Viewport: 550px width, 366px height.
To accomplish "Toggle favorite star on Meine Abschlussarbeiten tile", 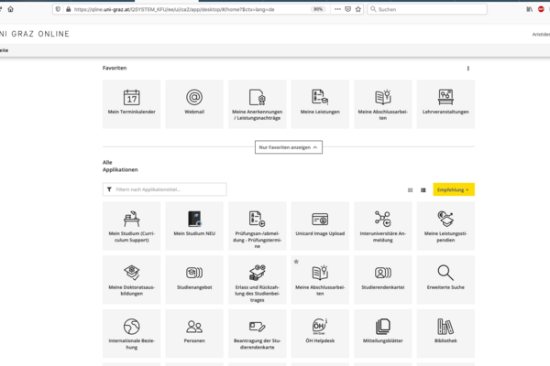I will 296,262.
